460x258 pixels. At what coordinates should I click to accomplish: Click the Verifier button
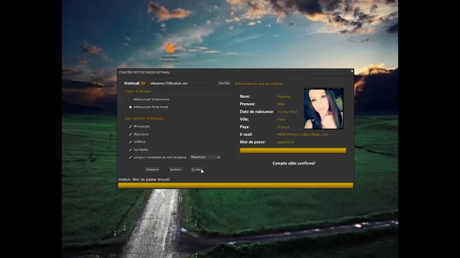pos(224,83)
